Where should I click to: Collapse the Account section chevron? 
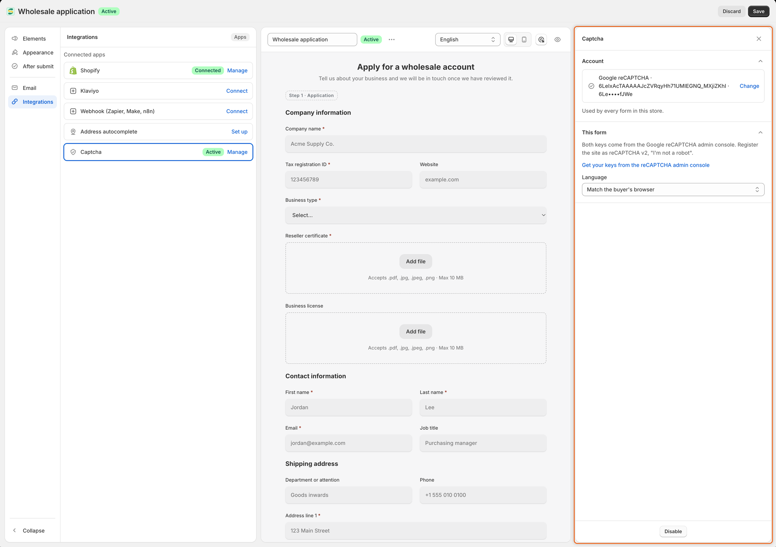tap(760, 61)
